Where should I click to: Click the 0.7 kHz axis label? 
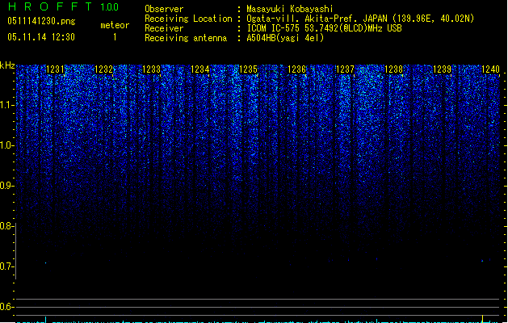[x=6, y=266]
